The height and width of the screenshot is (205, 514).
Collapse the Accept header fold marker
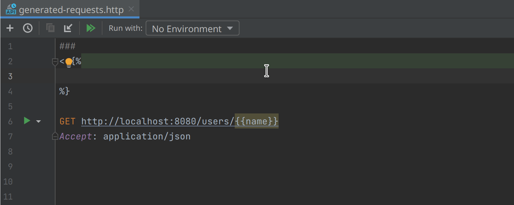(x=55, y=137)
